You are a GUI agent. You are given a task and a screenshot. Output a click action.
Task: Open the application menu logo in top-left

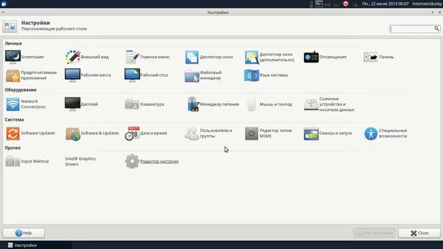tap(3, 3)
